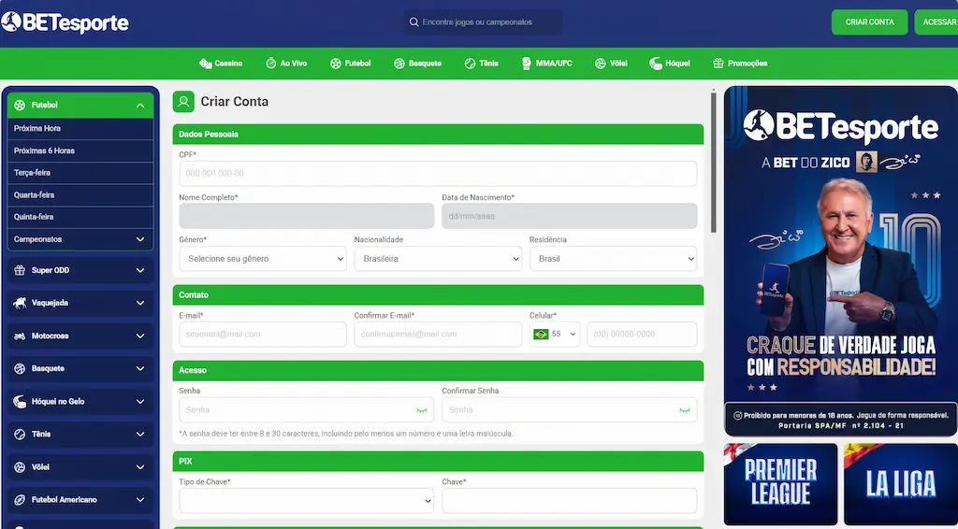958x529 pixels.
Task: Expand the Super ODD section chevron
Action: pyautogui.click(x=140, y=270)
